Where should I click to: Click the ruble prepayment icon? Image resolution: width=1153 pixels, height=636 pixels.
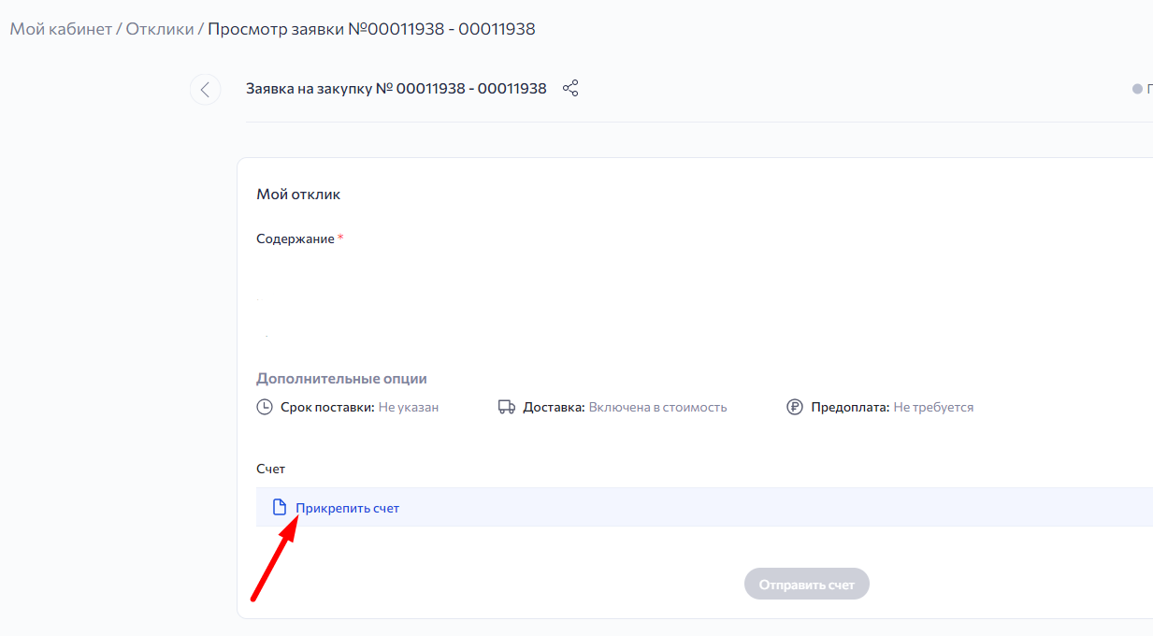coord(795,407)
